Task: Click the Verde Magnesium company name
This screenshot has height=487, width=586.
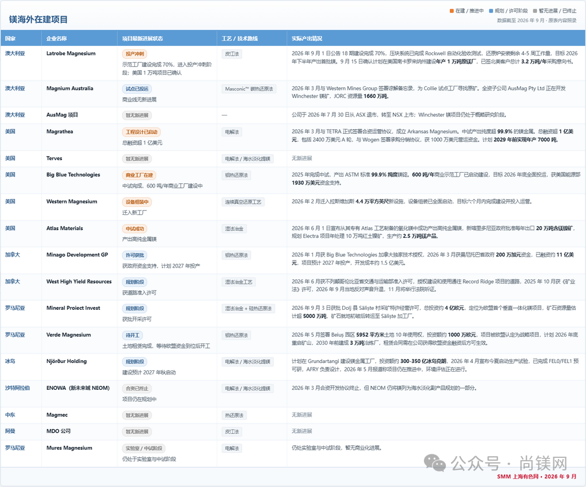Action: point(69,335)
